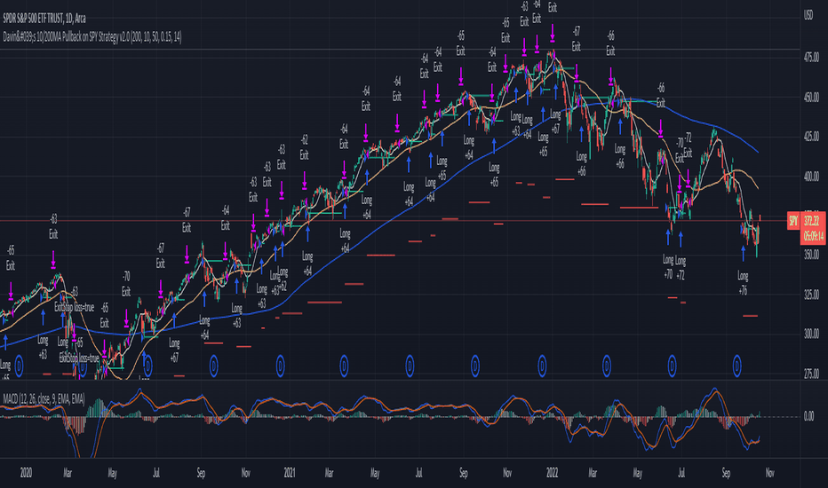Image resolution: width=828 pixels, height=488 pixels.
Task: Click the 0.00 level on MACD scale
Action: pos(808,416)
